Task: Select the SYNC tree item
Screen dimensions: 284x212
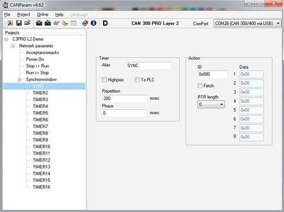Action: (x=38, y=86)
